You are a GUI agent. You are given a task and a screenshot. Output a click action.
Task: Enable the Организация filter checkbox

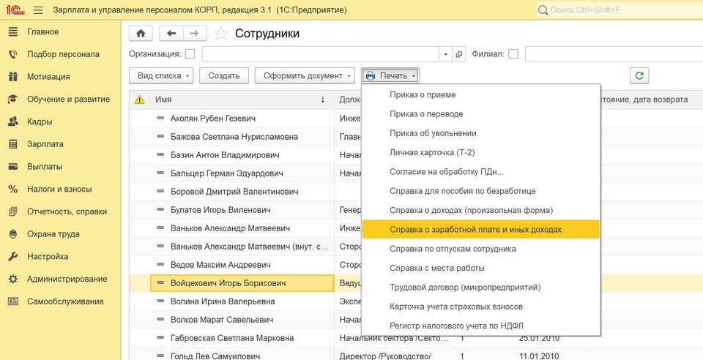(x=190, y=54)
